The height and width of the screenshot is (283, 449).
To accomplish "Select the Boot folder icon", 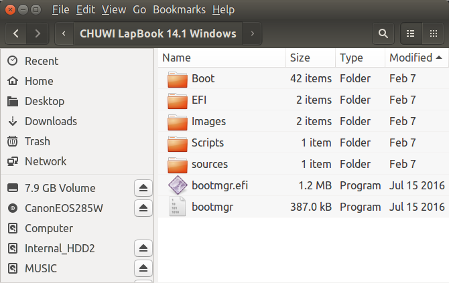I will click(x=178, y=79).
